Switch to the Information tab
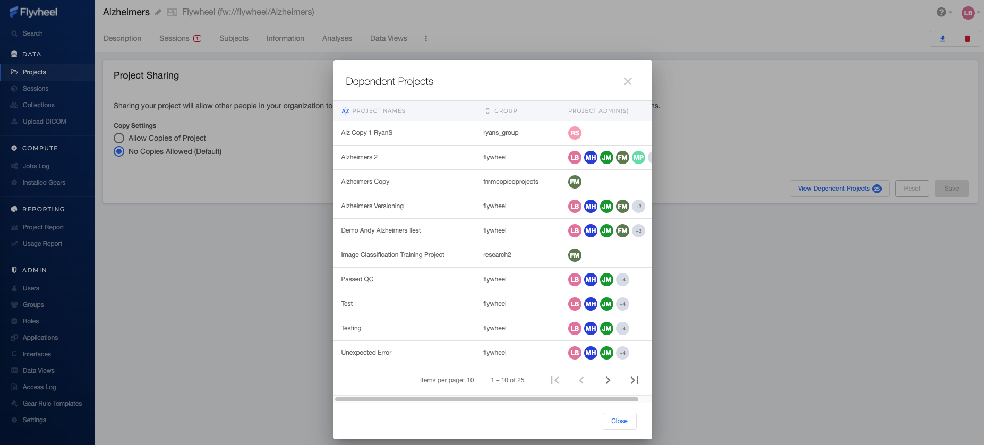Image resolution: width=984 pixels, height=445 pixels. tap(285, 38)
